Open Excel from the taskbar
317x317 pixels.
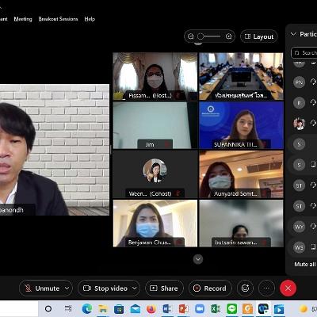pos(216,308)
